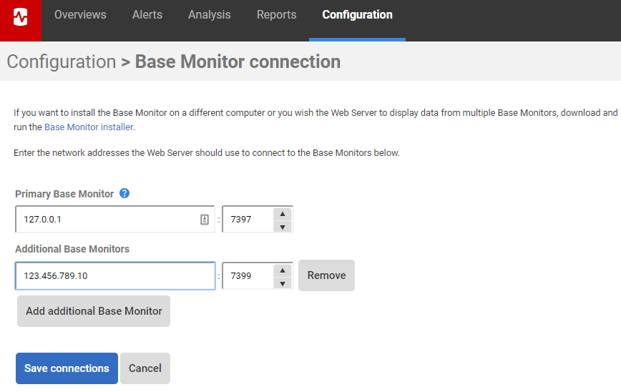
Task: Click the Save connections button
Action: pyautogui.click(x=67, y=368)
